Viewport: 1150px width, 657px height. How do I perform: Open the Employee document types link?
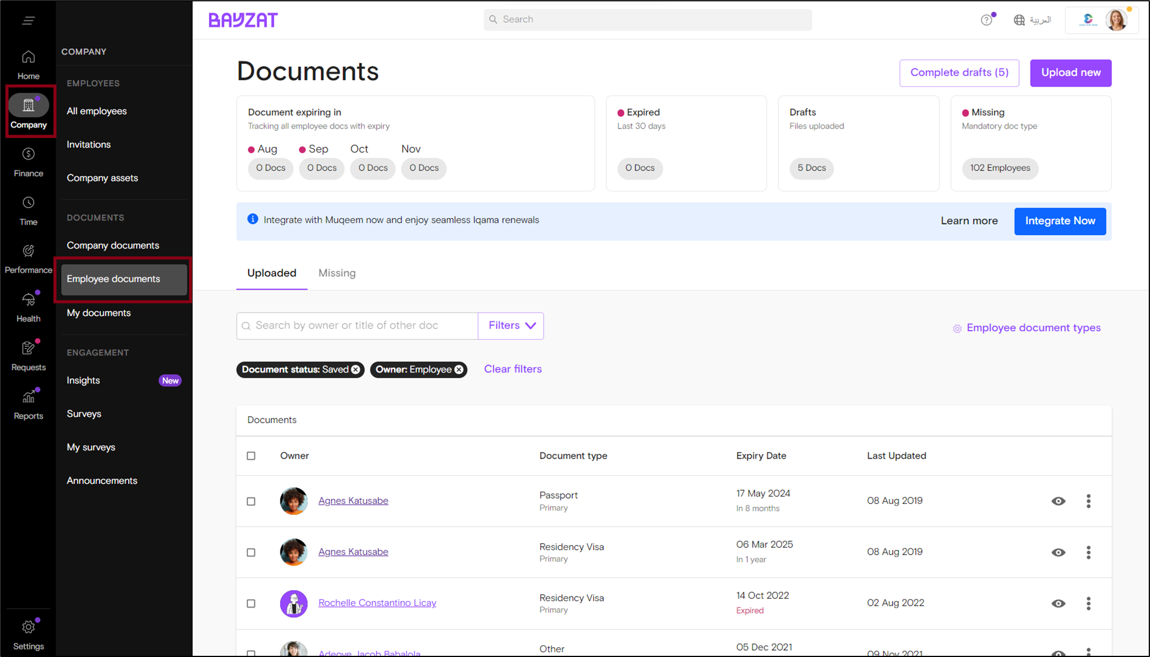[1033, 328]
